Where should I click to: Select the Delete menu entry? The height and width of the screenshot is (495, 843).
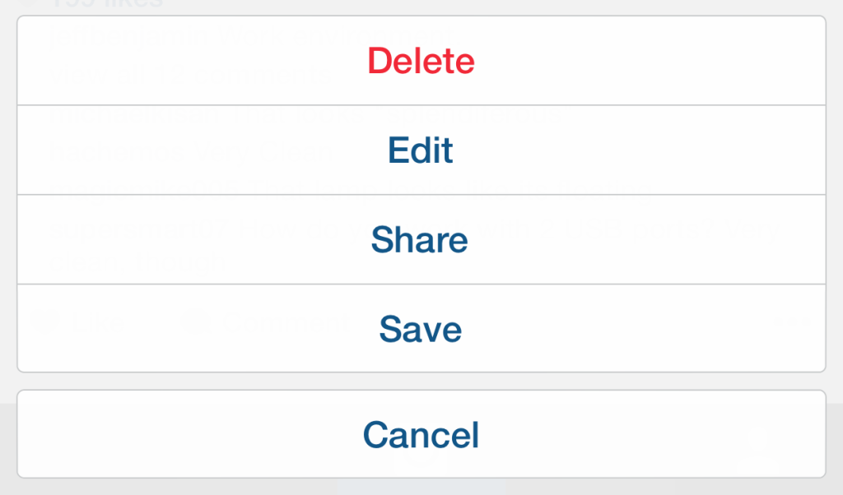point(421,61)
